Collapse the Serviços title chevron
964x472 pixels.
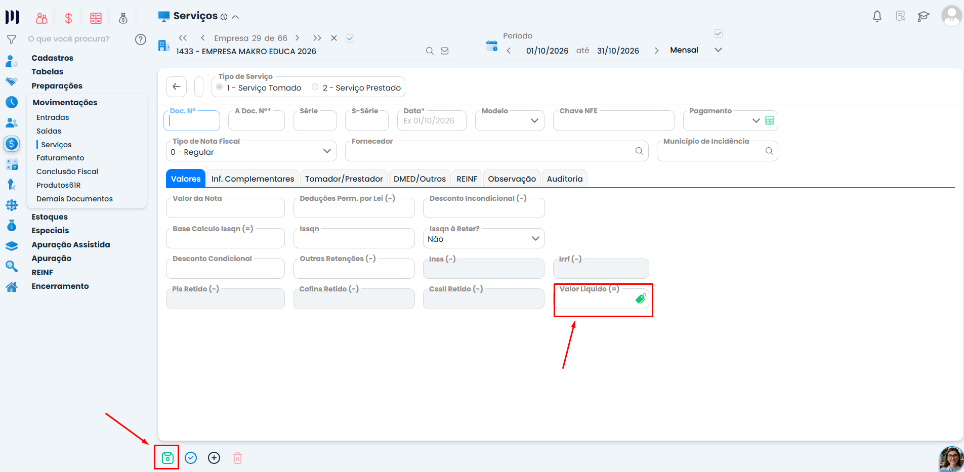tap(235, 17)
